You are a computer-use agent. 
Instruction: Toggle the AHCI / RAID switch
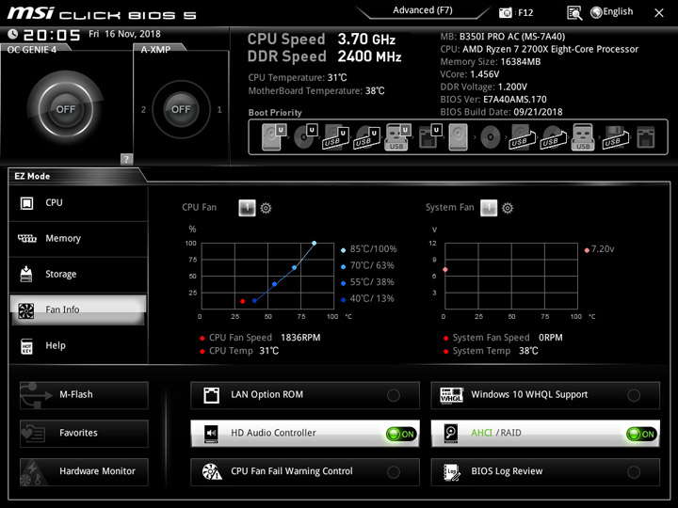click(x=641, y=434)
